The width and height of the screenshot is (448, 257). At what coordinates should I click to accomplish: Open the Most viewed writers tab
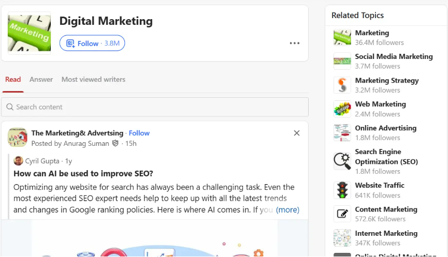point(93,80)
